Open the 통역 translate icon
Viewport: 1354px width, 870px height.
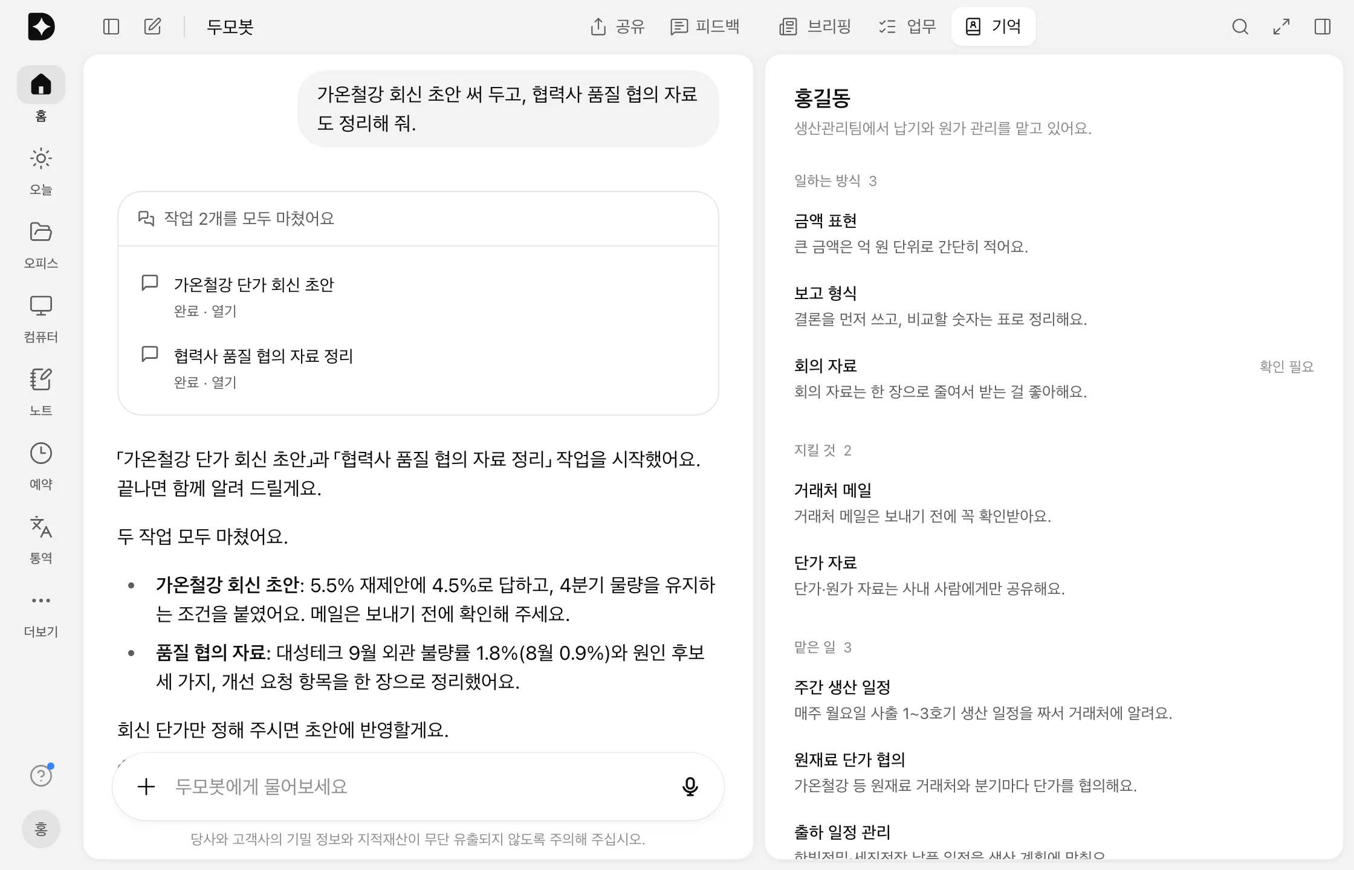click(x=41, y=527)
